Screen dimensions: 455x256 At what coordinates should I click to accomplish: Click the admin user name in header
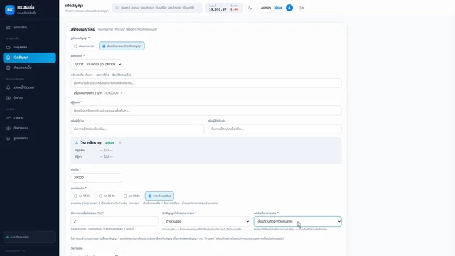pyautogui.click(x=266, y=8)
